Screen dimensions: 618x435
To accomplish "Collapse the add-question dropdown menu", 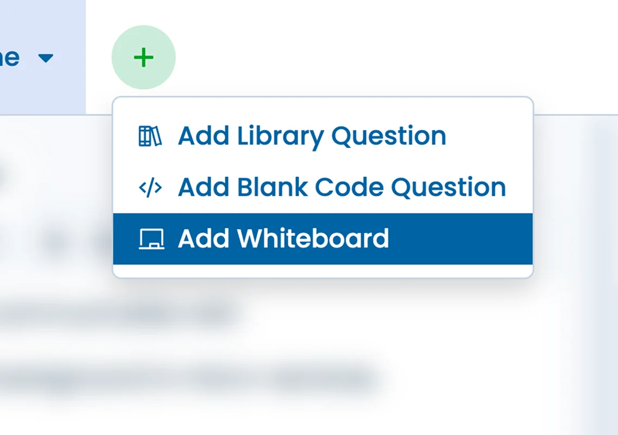I will point(143,57).
